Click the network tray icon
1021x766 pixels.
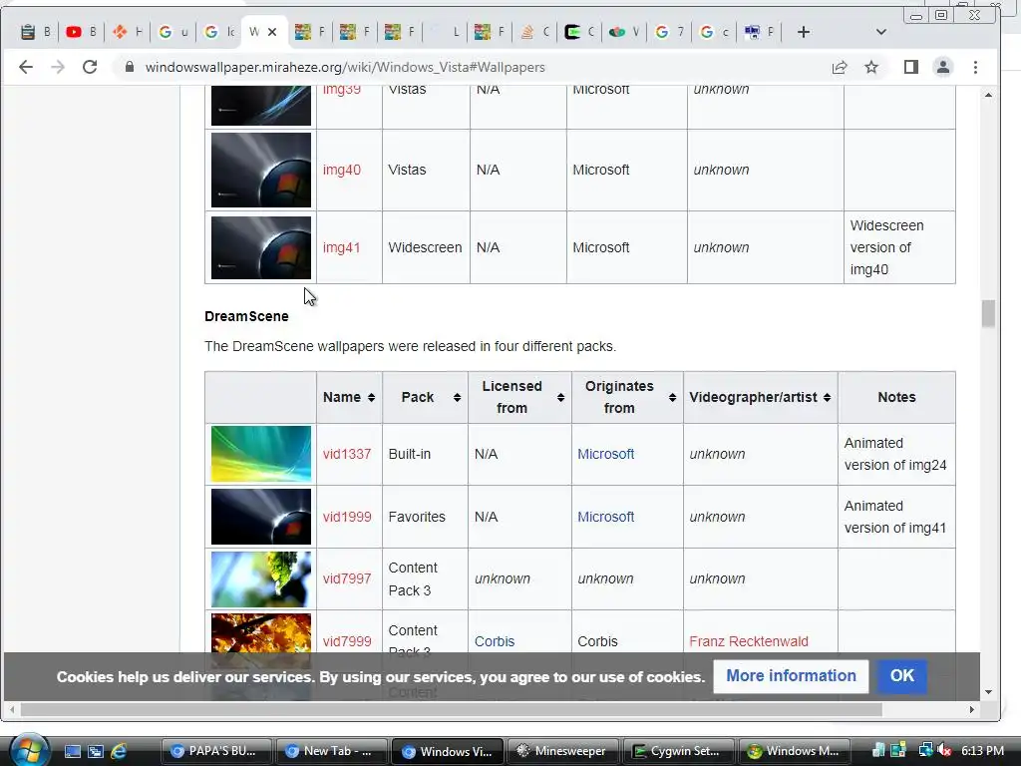click(925, 751)
